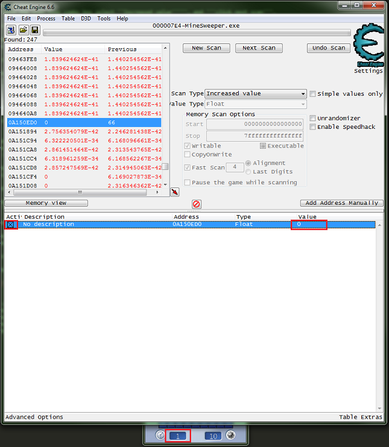The image size is (389, 447).
Task: Click the Next Scan button
Action: (x=258, y=48)
